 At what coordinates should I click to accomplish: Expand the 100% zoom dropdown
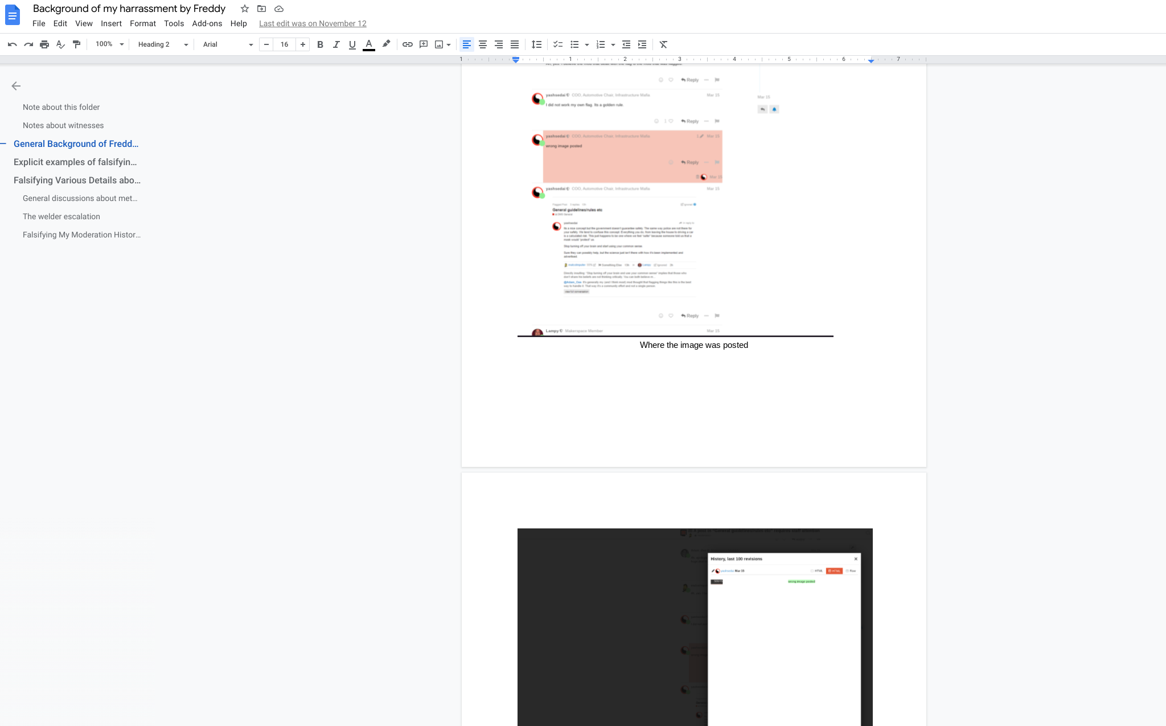[x=109, y=44]
